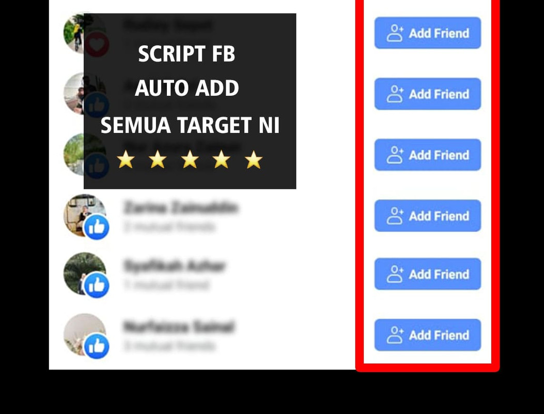Click the third Add Friend button from top

(x=427, y=155)
